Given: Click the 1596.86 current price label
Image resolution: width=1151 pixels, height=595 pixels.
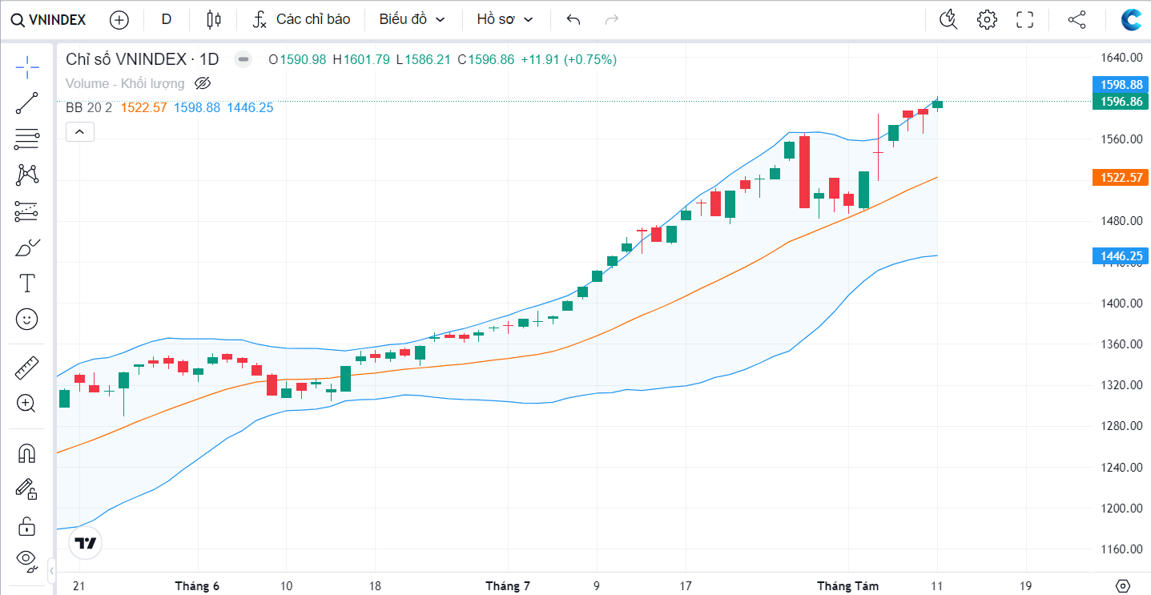Looking at the screenshot, I should click(x=1121, y=102).
